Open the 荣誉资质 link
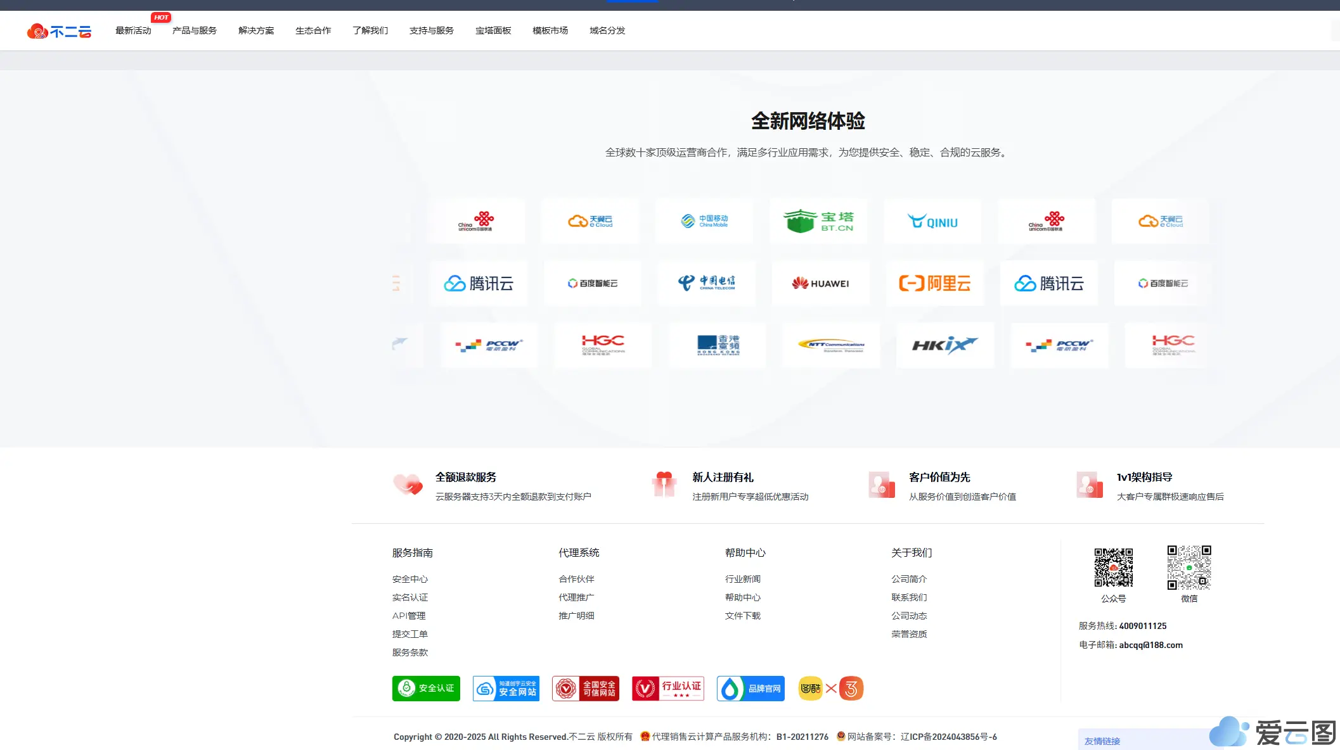This screenshot has height=750, width=1340. 910,634
